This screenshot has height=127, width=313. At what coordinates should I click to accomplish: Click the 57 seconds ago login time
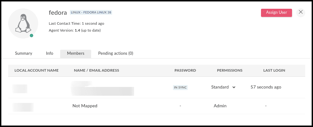[x=266, y=87]
